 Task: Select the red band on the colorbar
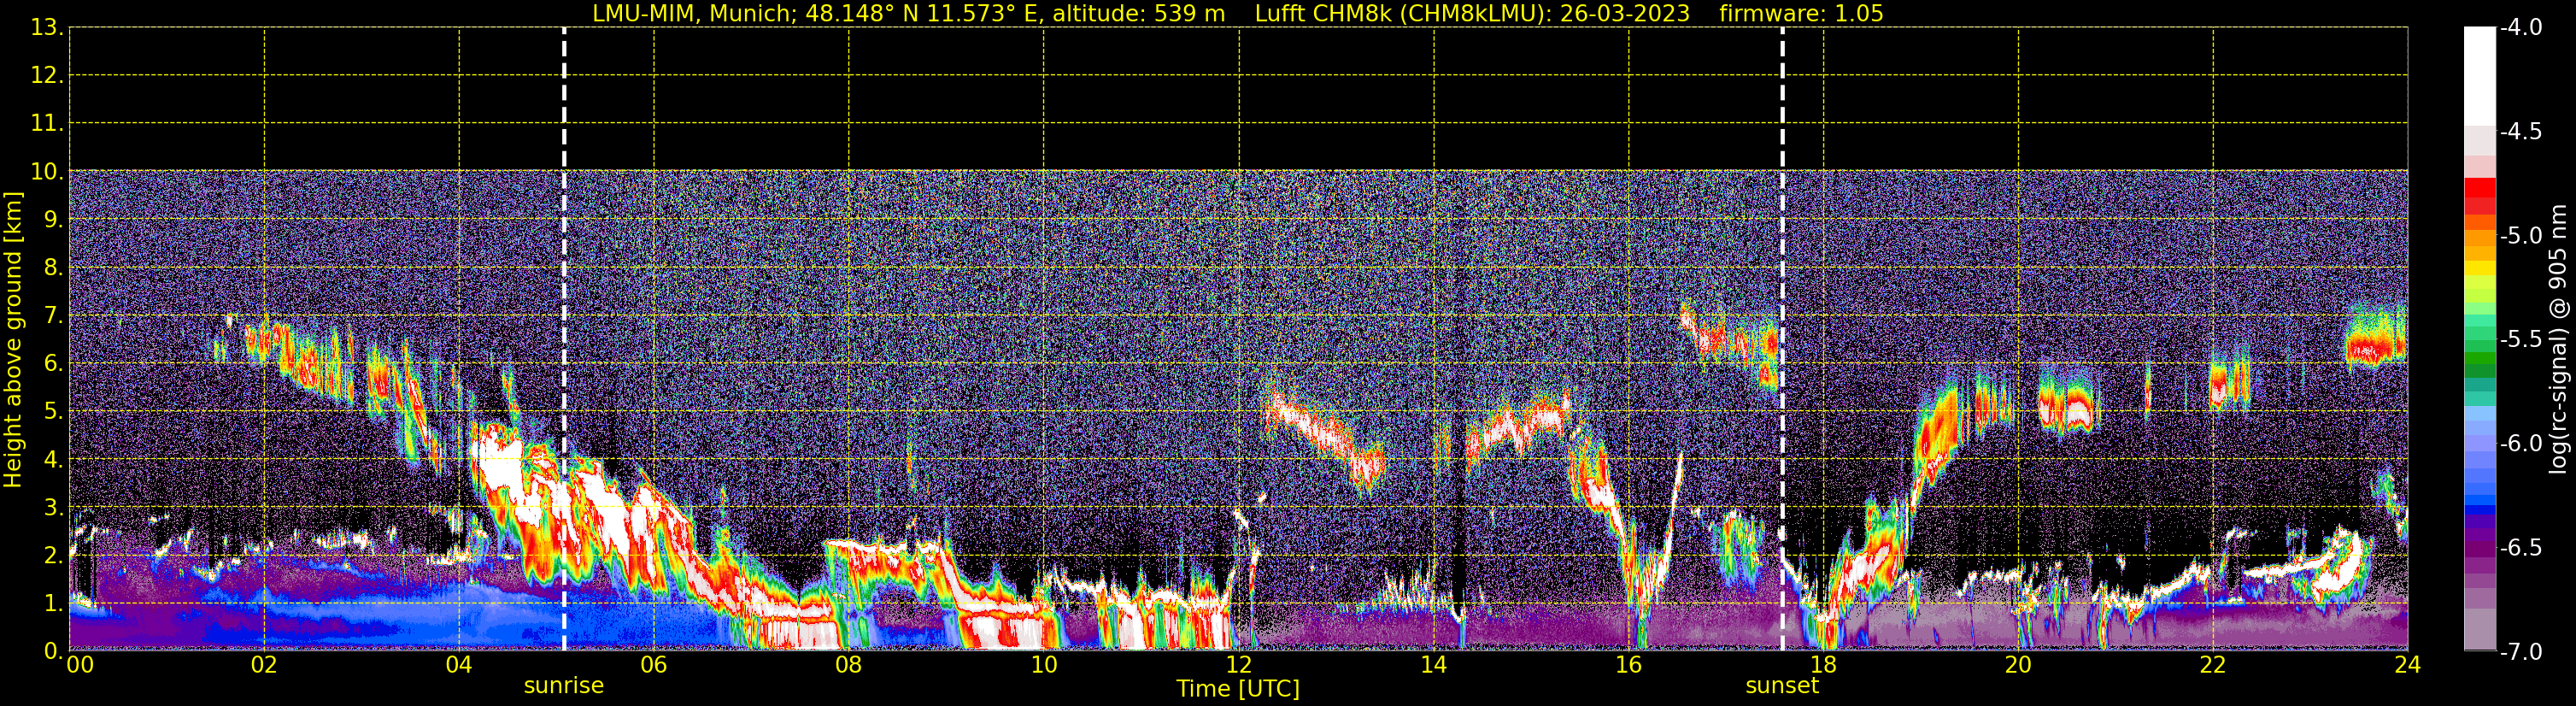[x=2480, y=190]
